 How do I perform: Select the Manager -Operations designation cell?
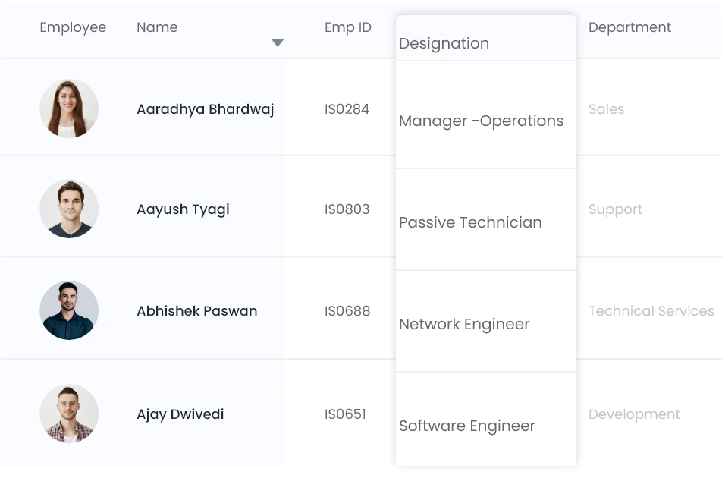[x=481, y=121]
